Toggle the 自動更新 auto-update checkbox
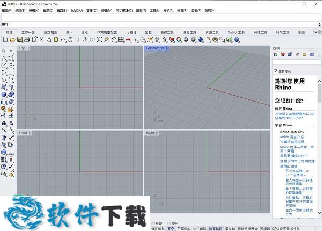 tap(276, 71)
